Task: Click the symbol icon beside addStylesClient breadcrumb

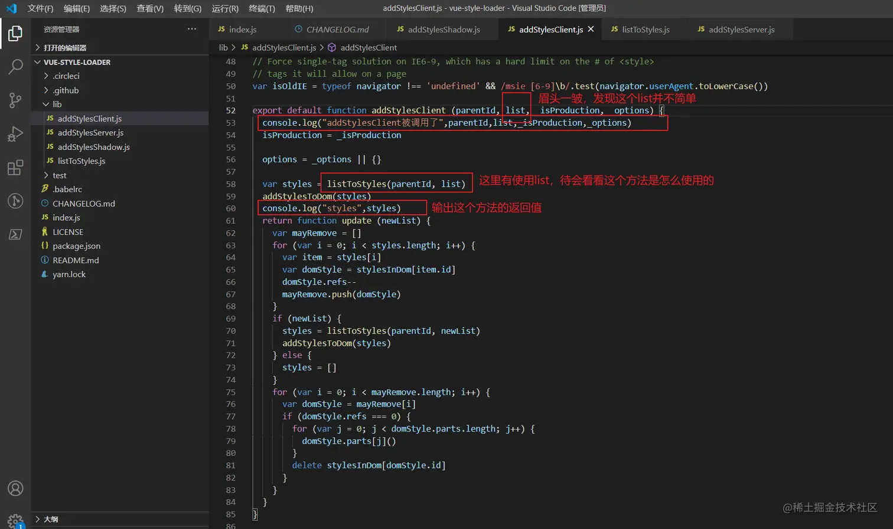Action: 332,47
